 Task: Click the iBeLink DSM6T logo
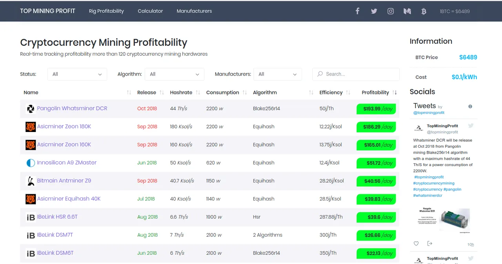(x=31, y=253)
